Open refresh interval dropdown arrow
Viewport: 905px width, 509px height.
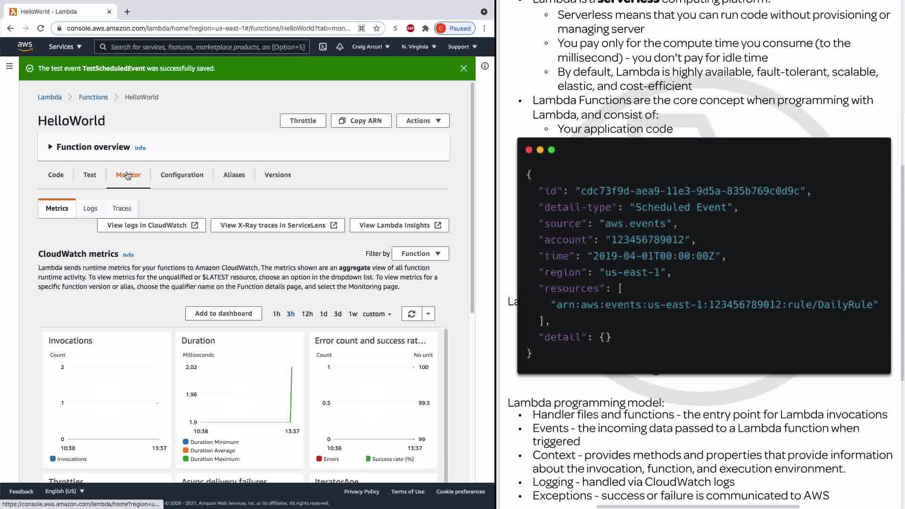point(428,314)
